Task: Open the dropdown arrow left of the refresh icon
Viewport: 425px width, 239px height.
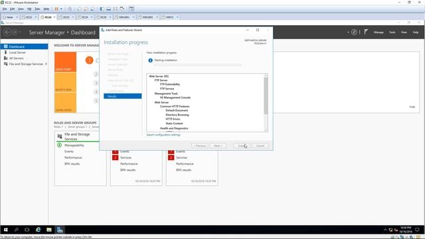Action: point(348,33)
